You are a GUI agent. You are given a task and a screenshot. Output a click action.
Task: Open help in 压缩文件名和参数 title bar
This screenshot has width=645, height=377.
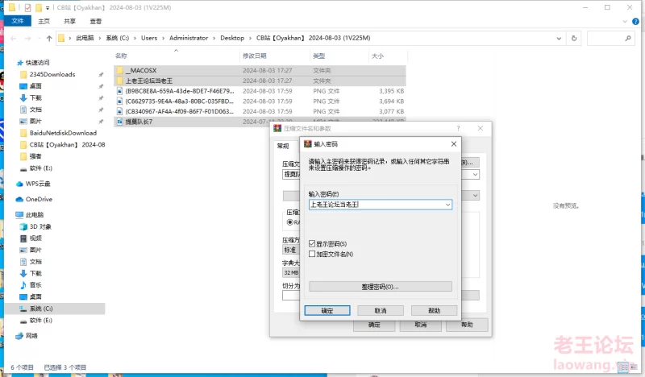coord(458,128)
